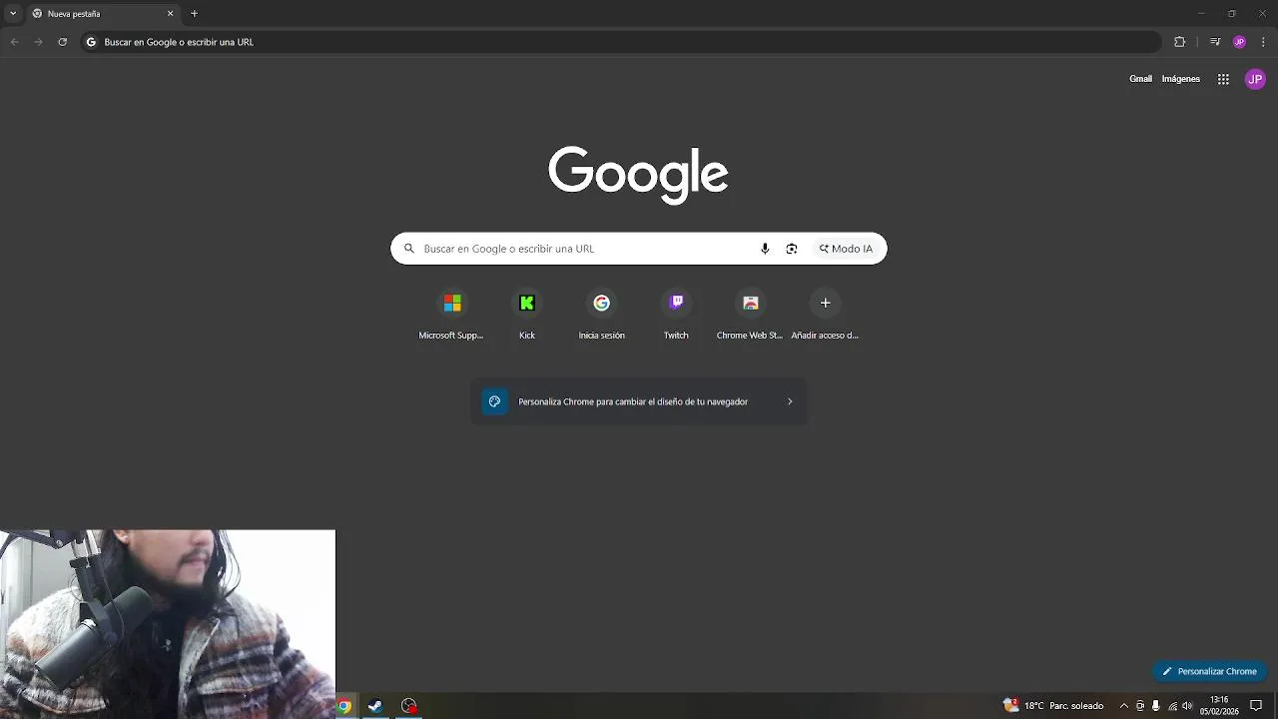The width and height of the screenshot is (1278, 719).
Task: Open the volume speaker tray icon
Action: tap(1187, 706)
